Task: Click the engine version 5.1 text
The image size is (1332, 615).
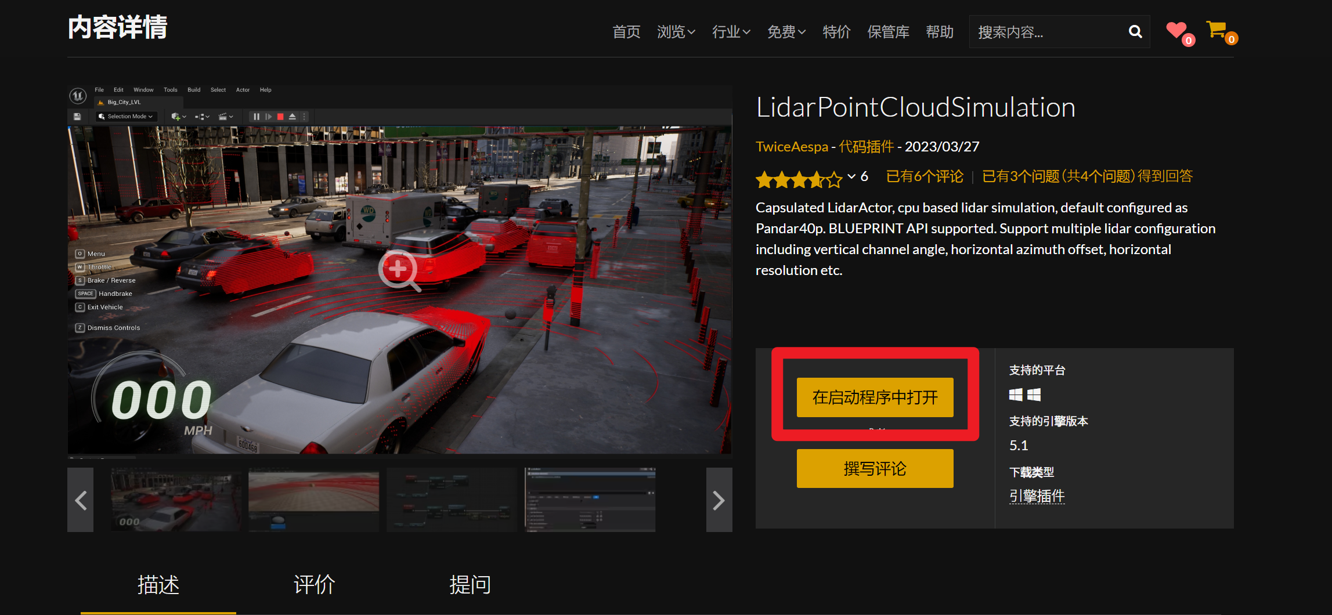Action: coord(1019,446)
